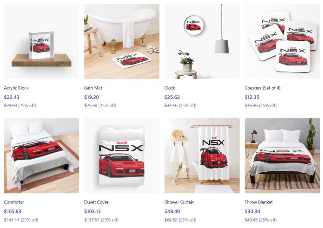Click the $48.40 Shower Curtain price
The image size is (323, 228).
pos(172,211)
